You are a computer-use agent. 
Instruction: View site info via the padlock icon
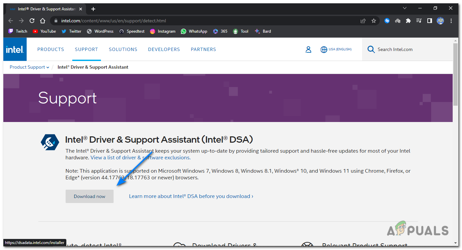56,21
